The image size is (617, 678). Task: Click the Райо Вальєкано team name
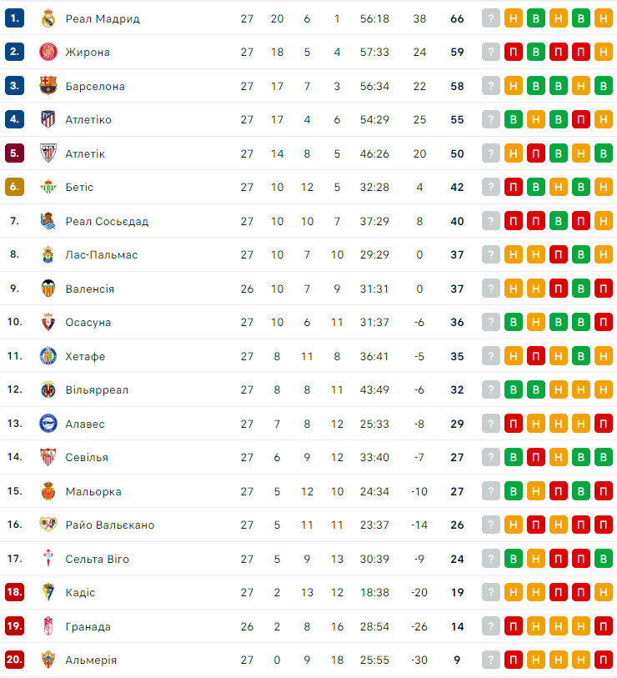pos(109,525)
